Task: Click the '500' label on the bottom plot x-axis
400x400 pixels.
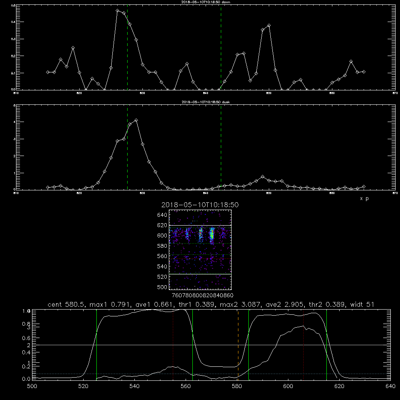Action: 32,386
